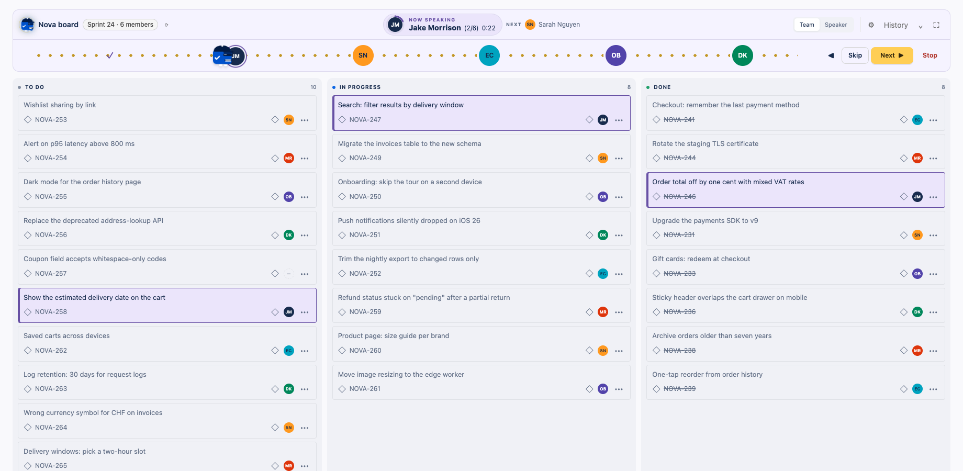Click the unassigned avatar on NOVA-257
963x471 pixels.
pyautogui.click(x=289, y=274)
